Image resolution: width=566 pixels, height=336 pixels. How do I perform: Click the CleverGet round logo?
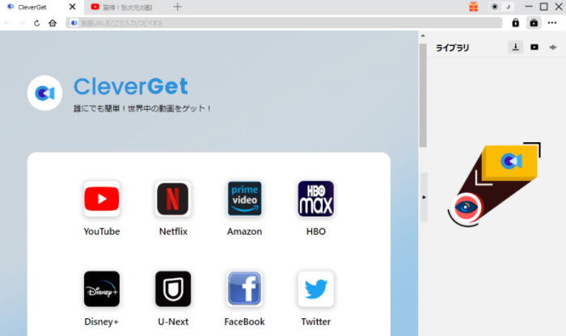(x=44, y=93)
